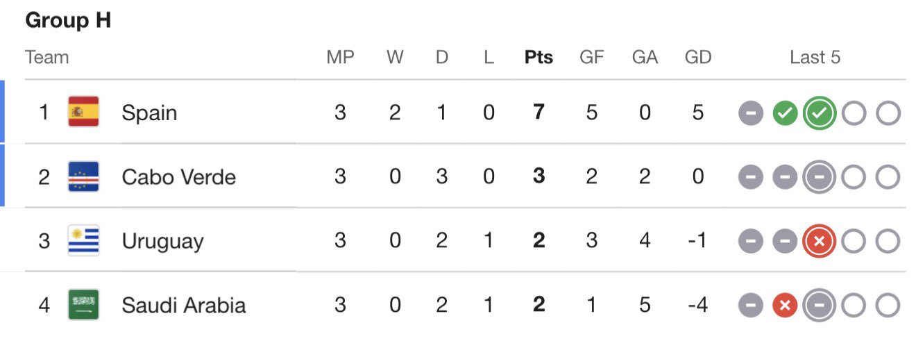Click Spain's last empty match circle
The image size is (916, 341).
888,113
